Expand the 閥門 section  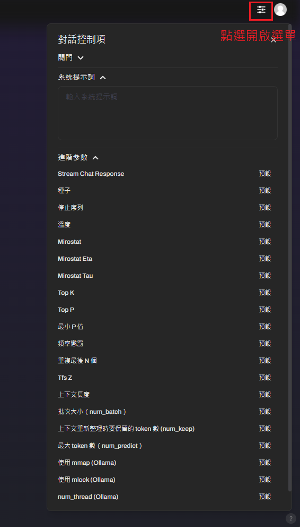click(70, 58)
